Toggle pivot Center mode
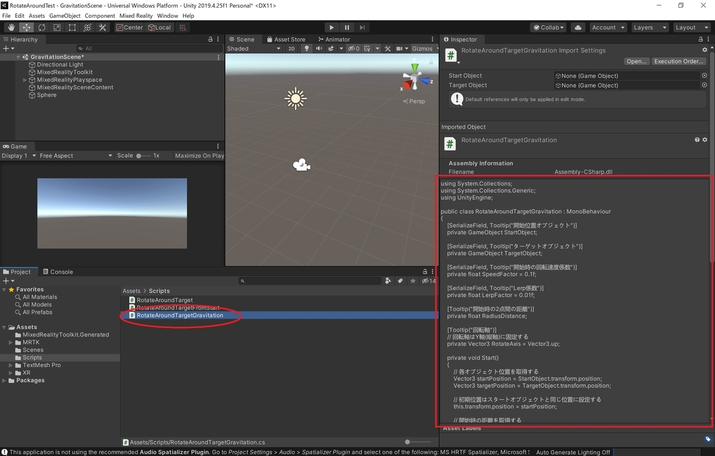 click(x=130, y=27)
